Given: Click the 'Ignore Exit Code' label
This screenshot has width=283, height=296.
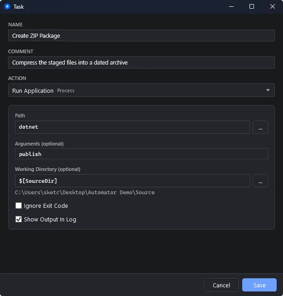Looking at the screenshot, I should (46, 206).
